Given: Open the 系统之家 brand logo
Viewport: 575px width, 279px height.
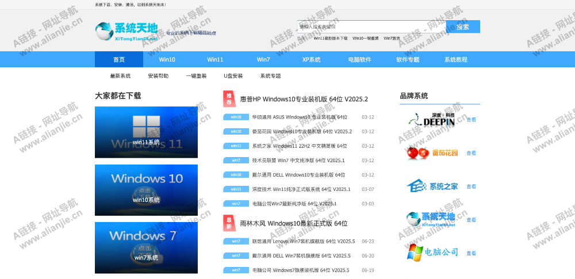Looking at the screenshot, I should pos(432,186).
